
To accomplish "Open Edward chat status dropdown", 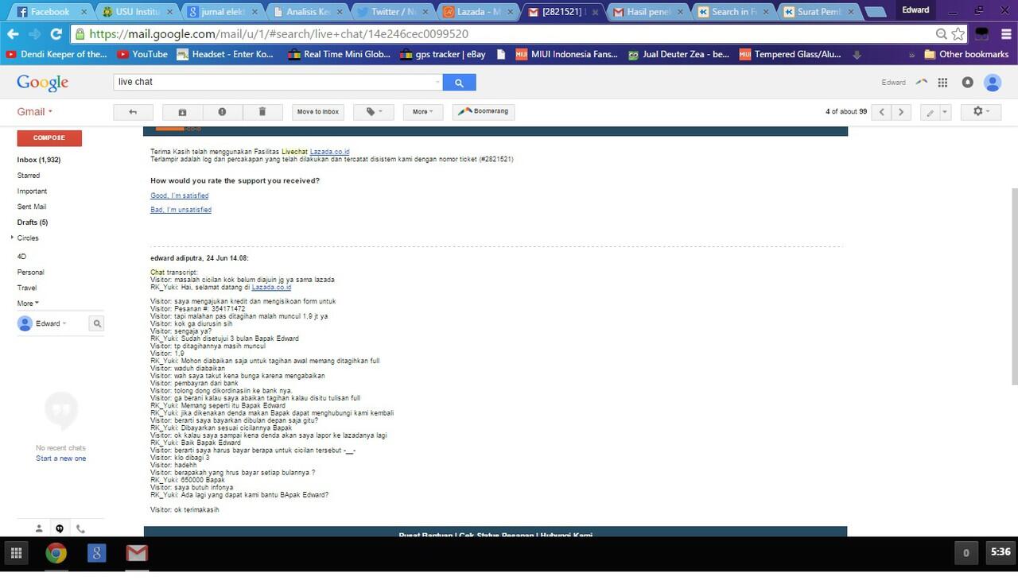I will tap(52, 323).
